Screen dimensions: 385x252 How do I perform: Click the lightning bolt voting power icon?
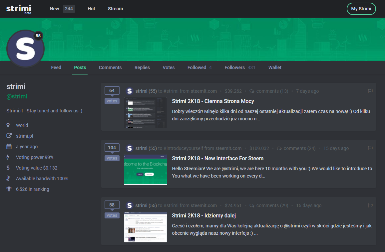pyautogui.click(x=8, y=157)
